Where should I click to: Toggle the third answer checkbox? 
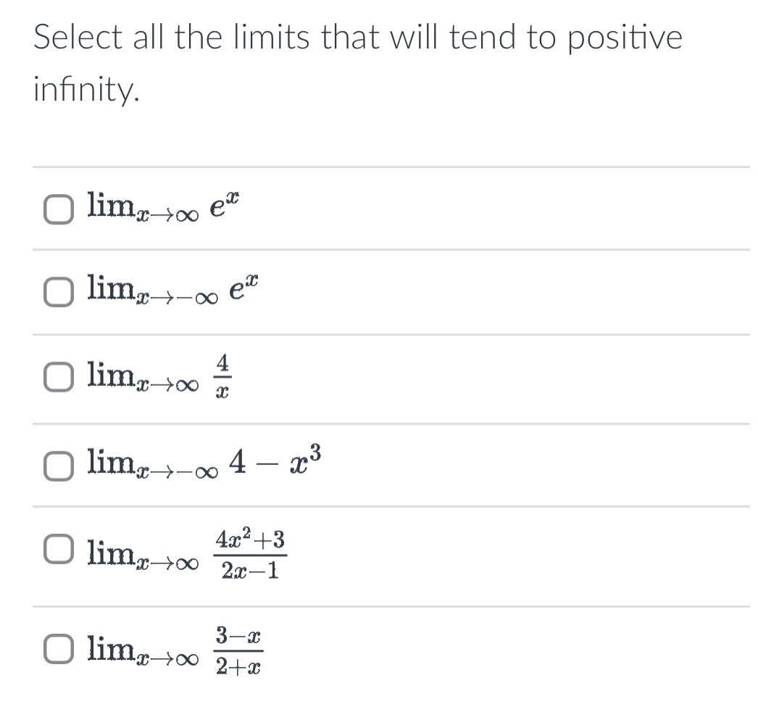coord(59,376)
